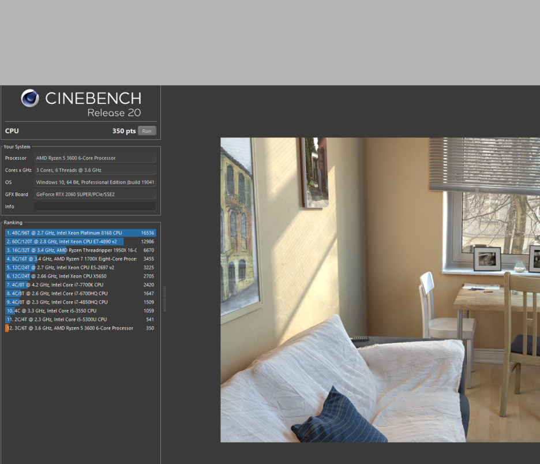Select ranking row Intel Xeon Platinum 8168 CPU
The image size is (540, 464).
tap(81, 233)
